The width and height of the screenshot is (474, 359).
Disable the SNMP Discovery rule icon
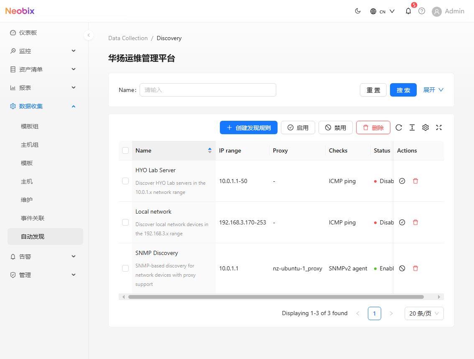point(402,268)
